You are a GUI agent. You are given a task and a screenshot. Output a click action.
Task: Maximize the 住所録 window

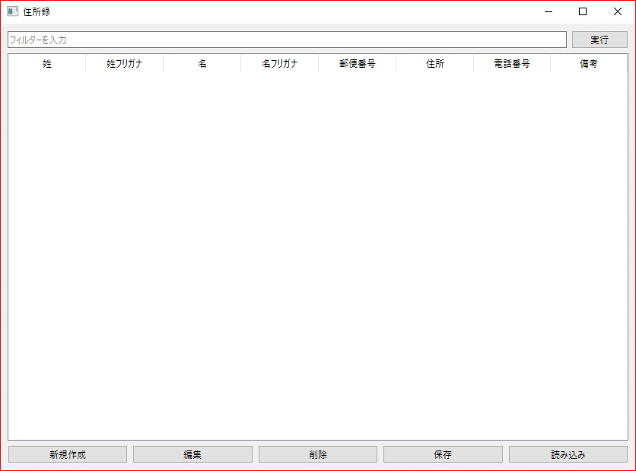click(x=583, y=11)
